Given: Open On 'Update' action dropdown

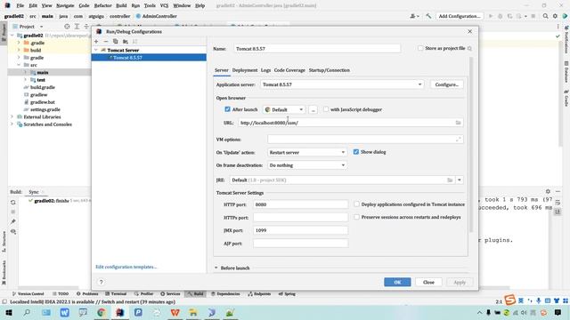Looking at the screenshot, I should (x=306, y=152).
